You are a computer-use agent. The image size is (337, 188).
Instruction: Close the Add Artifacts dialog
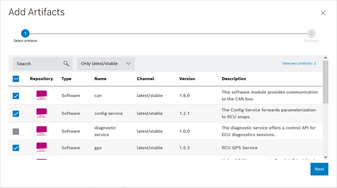point(323,13)
